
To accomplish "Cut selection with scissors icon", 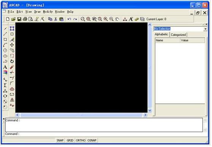I will pos(55,19).
